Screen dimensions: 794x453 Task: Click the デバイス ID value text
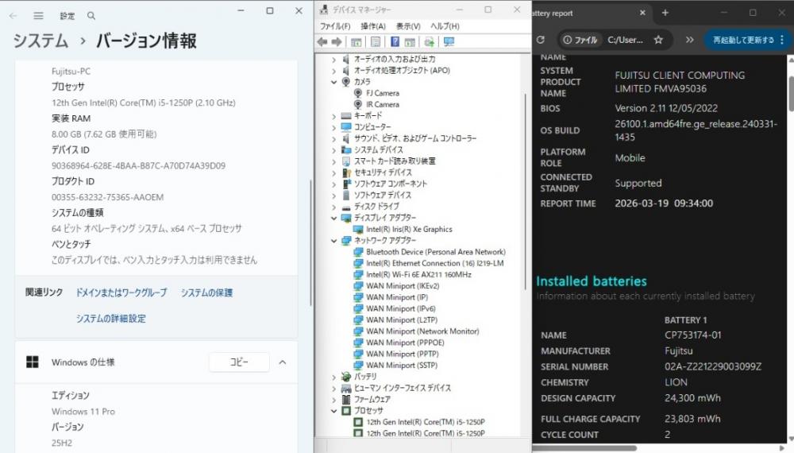tap(138, 165)
